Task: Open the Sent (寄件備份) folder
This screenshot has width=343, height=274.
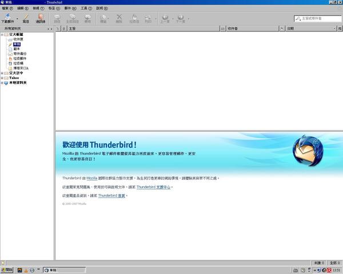Action: pyautogui.click(x=19, y=54)
